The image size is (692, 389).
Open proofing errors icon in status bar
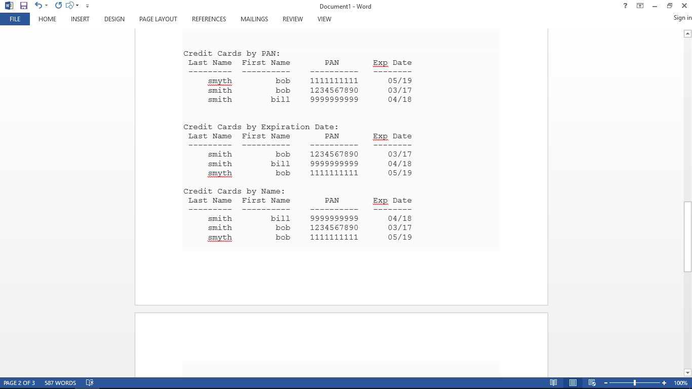click(90, 383)
